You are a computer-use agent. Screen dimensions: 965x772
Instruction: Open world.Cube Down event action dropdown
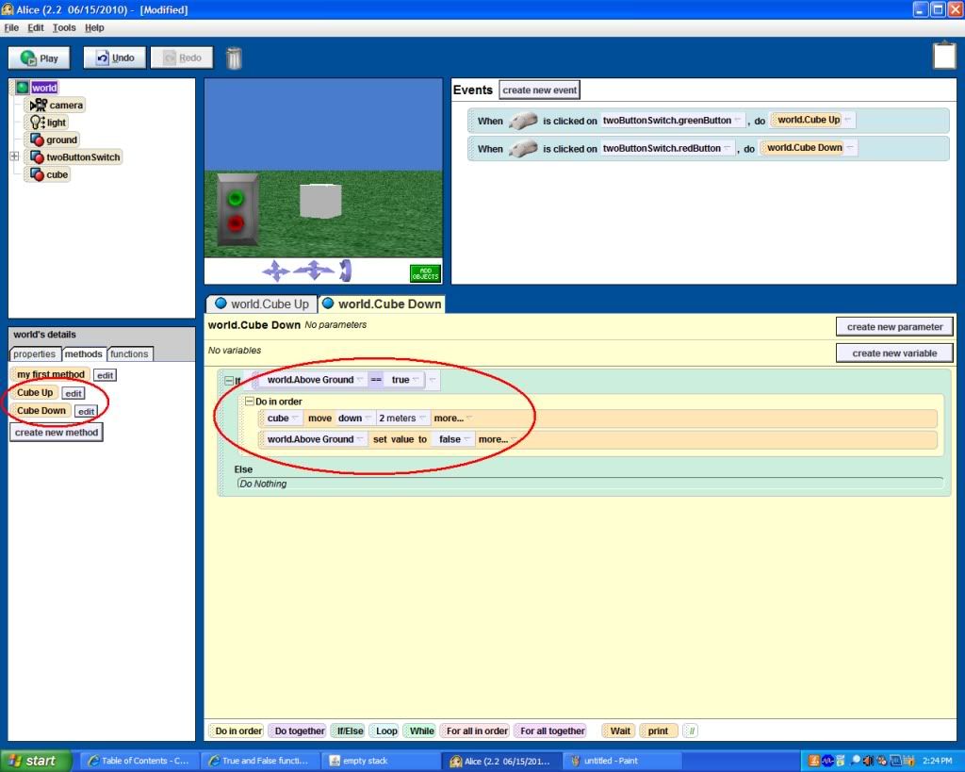(x=849, y=147)
